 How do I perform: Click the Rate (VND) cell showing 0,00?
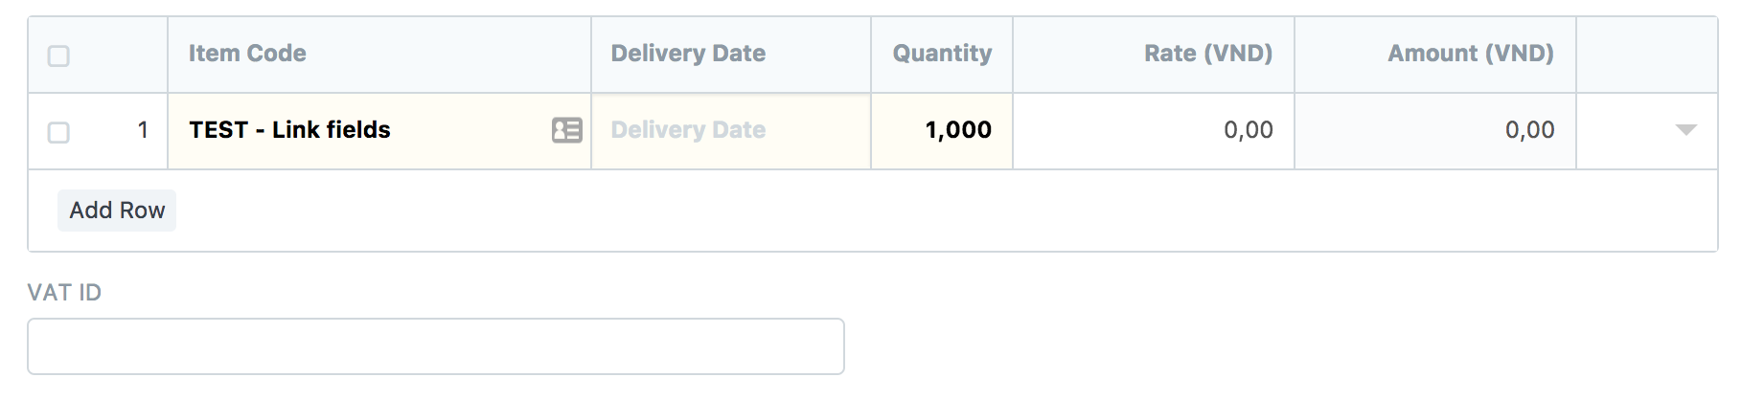(1154, 131)
